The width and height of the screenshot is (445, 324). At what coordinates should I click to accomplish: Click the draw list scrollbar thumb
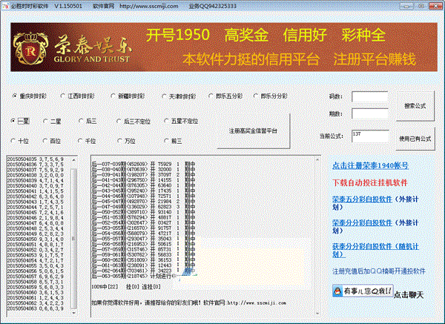pos(73,238)
